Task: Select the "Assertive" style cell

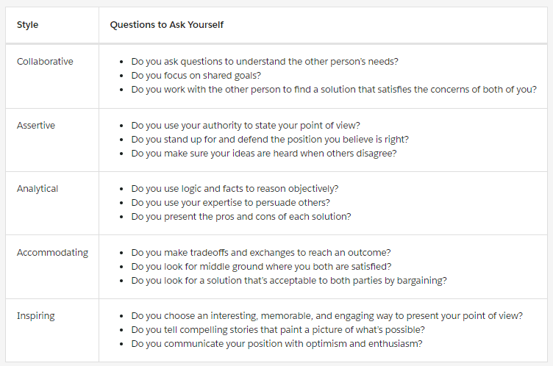Action: coord(36,126)
